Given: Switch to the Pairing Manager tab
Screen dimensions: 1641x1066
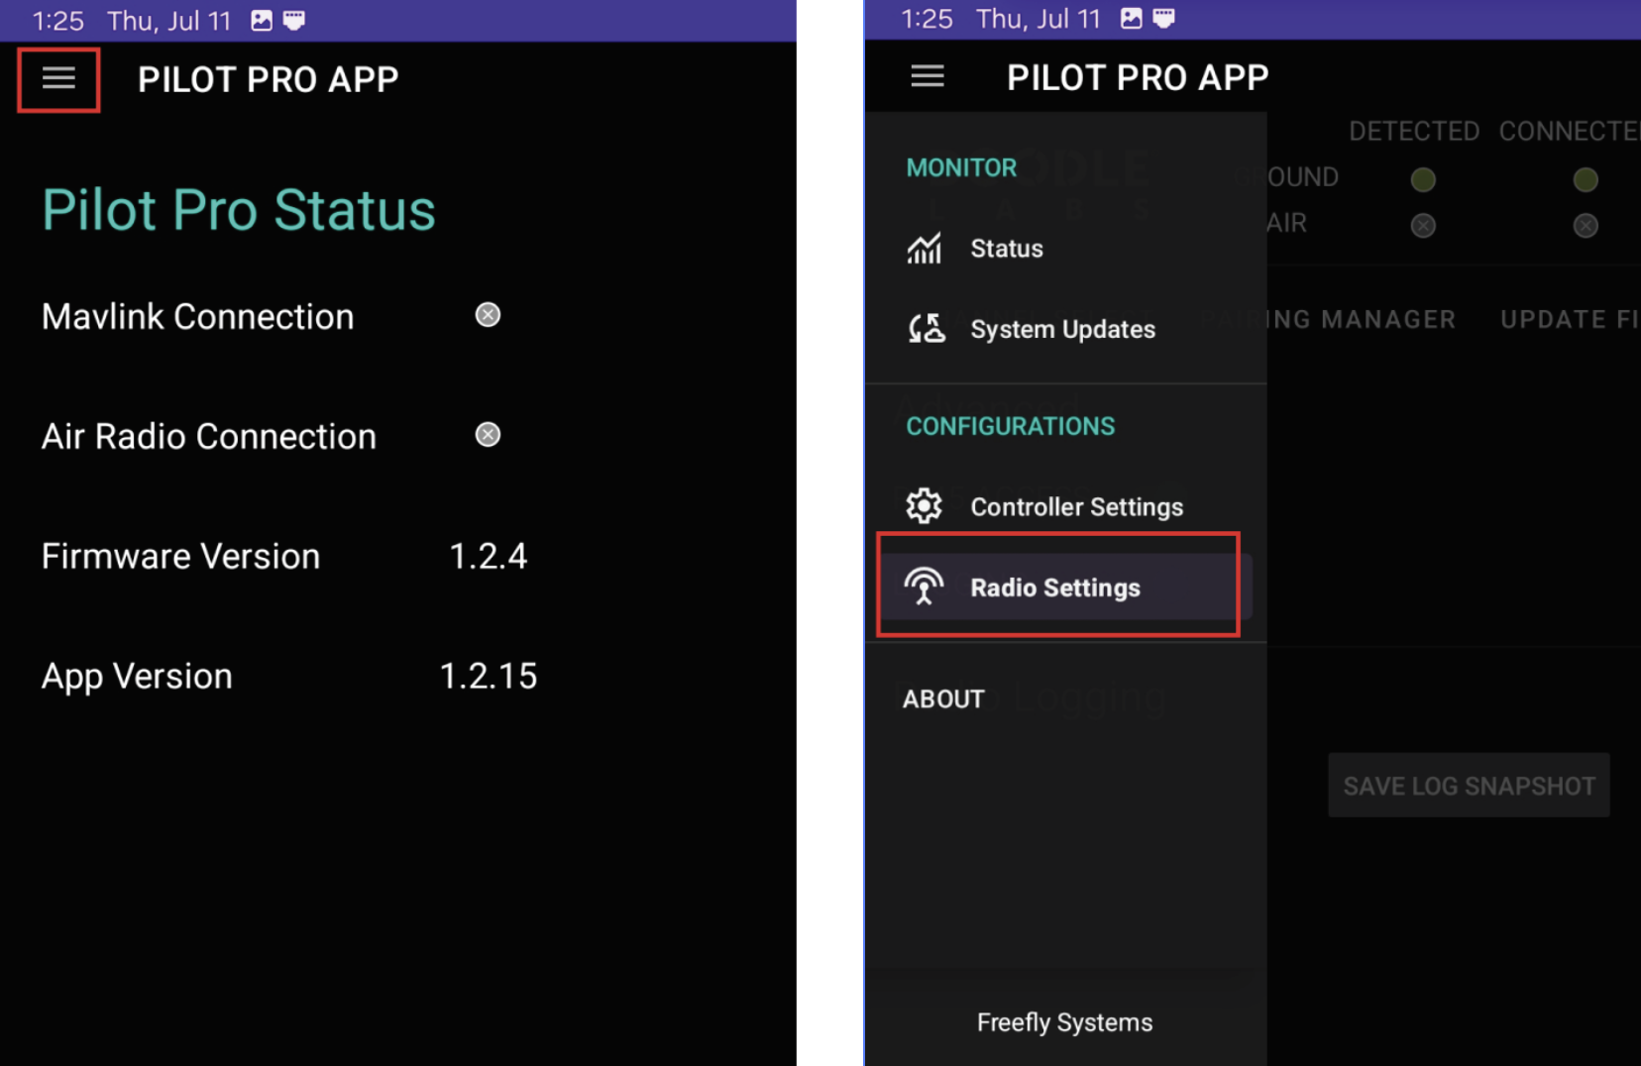Looking at the screenshot, I should tap(1358, 319).
